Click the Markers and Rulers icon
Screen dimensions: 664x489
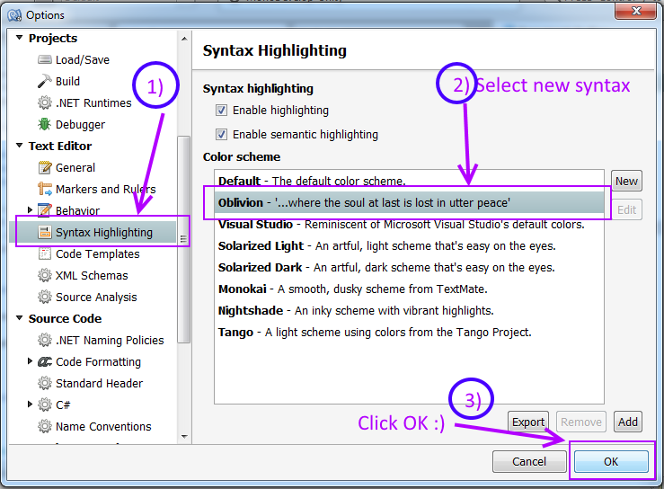point(44,189)
